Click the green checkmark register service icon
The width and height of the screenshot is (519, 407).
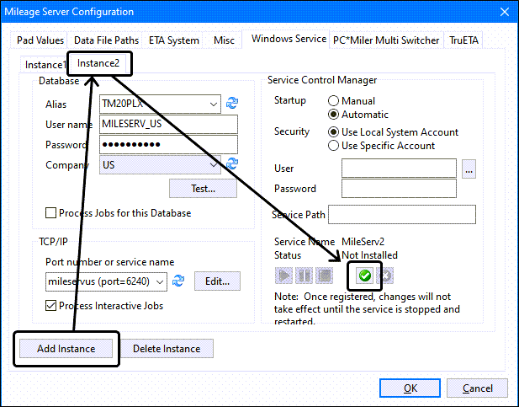tap(365, 276)
